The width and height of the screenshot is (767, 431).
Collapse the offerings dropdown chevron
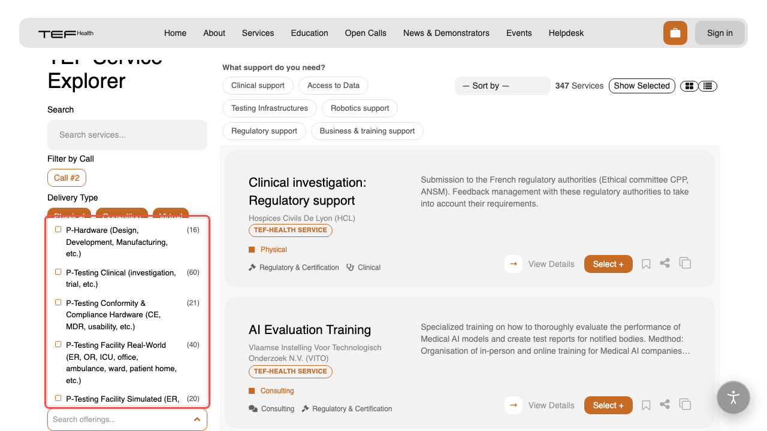[x=197, y=420]
